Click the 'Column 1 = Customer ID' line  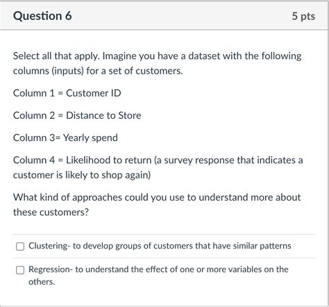(x=67, y=93)
